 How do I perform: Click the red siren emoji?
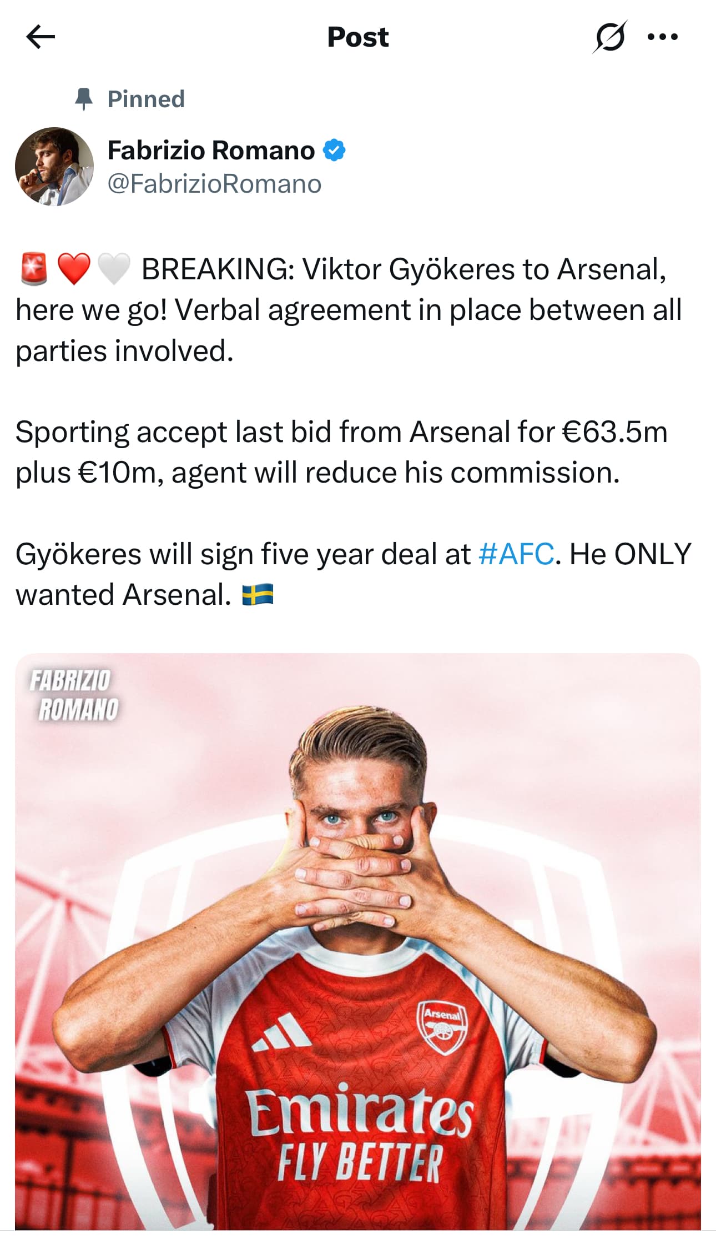(34, 269)
